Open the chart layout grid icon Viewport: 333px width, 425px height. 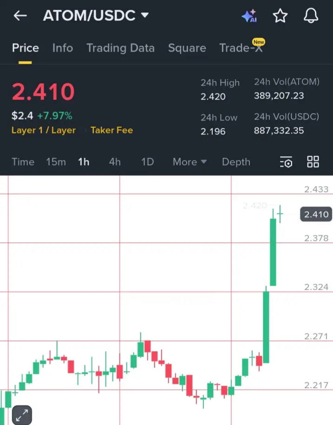[x=313, y=162]
